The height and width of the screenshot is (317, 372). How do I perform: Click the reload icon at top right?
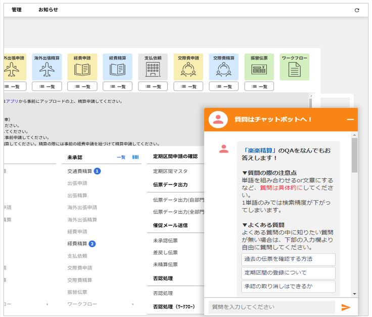357,10
